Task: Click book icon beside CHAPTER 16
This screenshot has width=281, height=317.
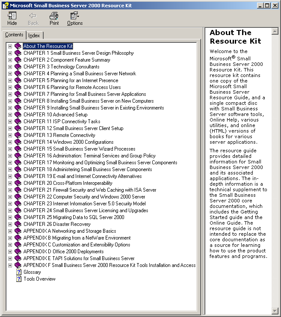Action: tap(18, 156)
